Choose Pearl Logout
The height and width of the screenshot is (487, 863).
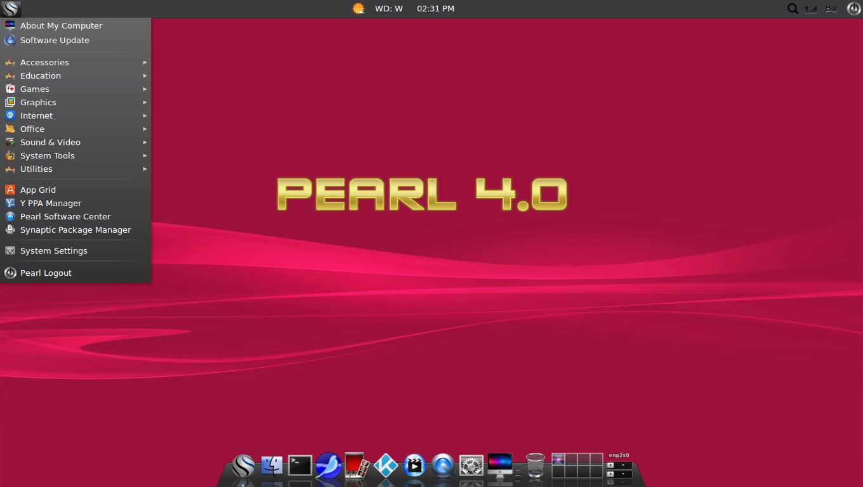click(76, 273)
